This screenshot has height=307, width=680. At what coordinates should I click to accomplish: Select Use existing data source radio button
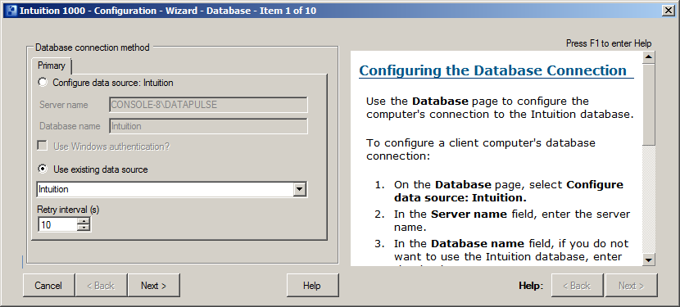(43, 169)
